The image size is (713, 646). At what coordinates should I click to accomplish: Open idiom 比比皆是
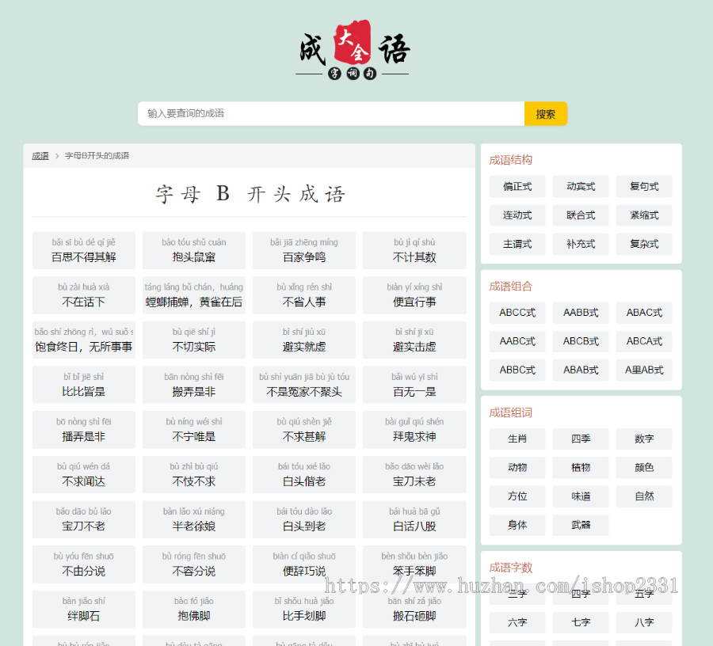84,385
